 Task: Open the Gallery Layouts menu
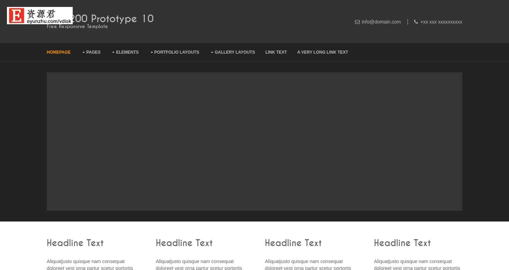click(235, 52)
